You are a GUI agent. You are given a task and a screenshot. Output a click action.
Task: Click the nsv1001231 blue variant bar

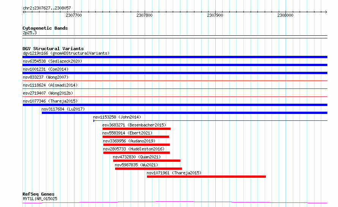click(x=175, y=73)
